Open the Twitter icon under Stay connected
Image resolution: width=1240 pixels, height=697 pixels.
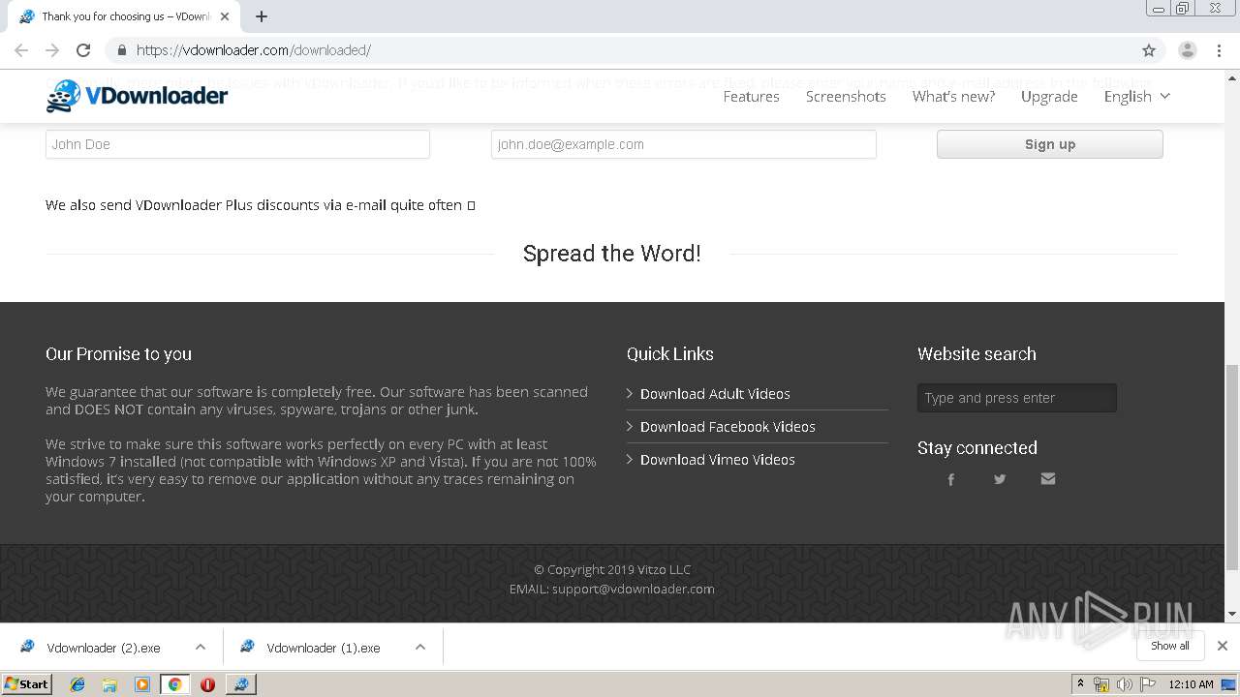coord(1000,479)
